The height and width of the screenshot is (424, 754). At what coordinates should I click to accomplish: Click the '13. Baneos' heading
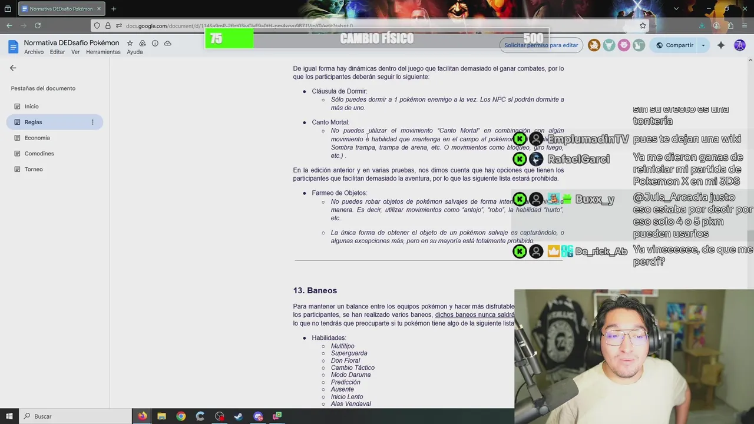tap(315, 290)
